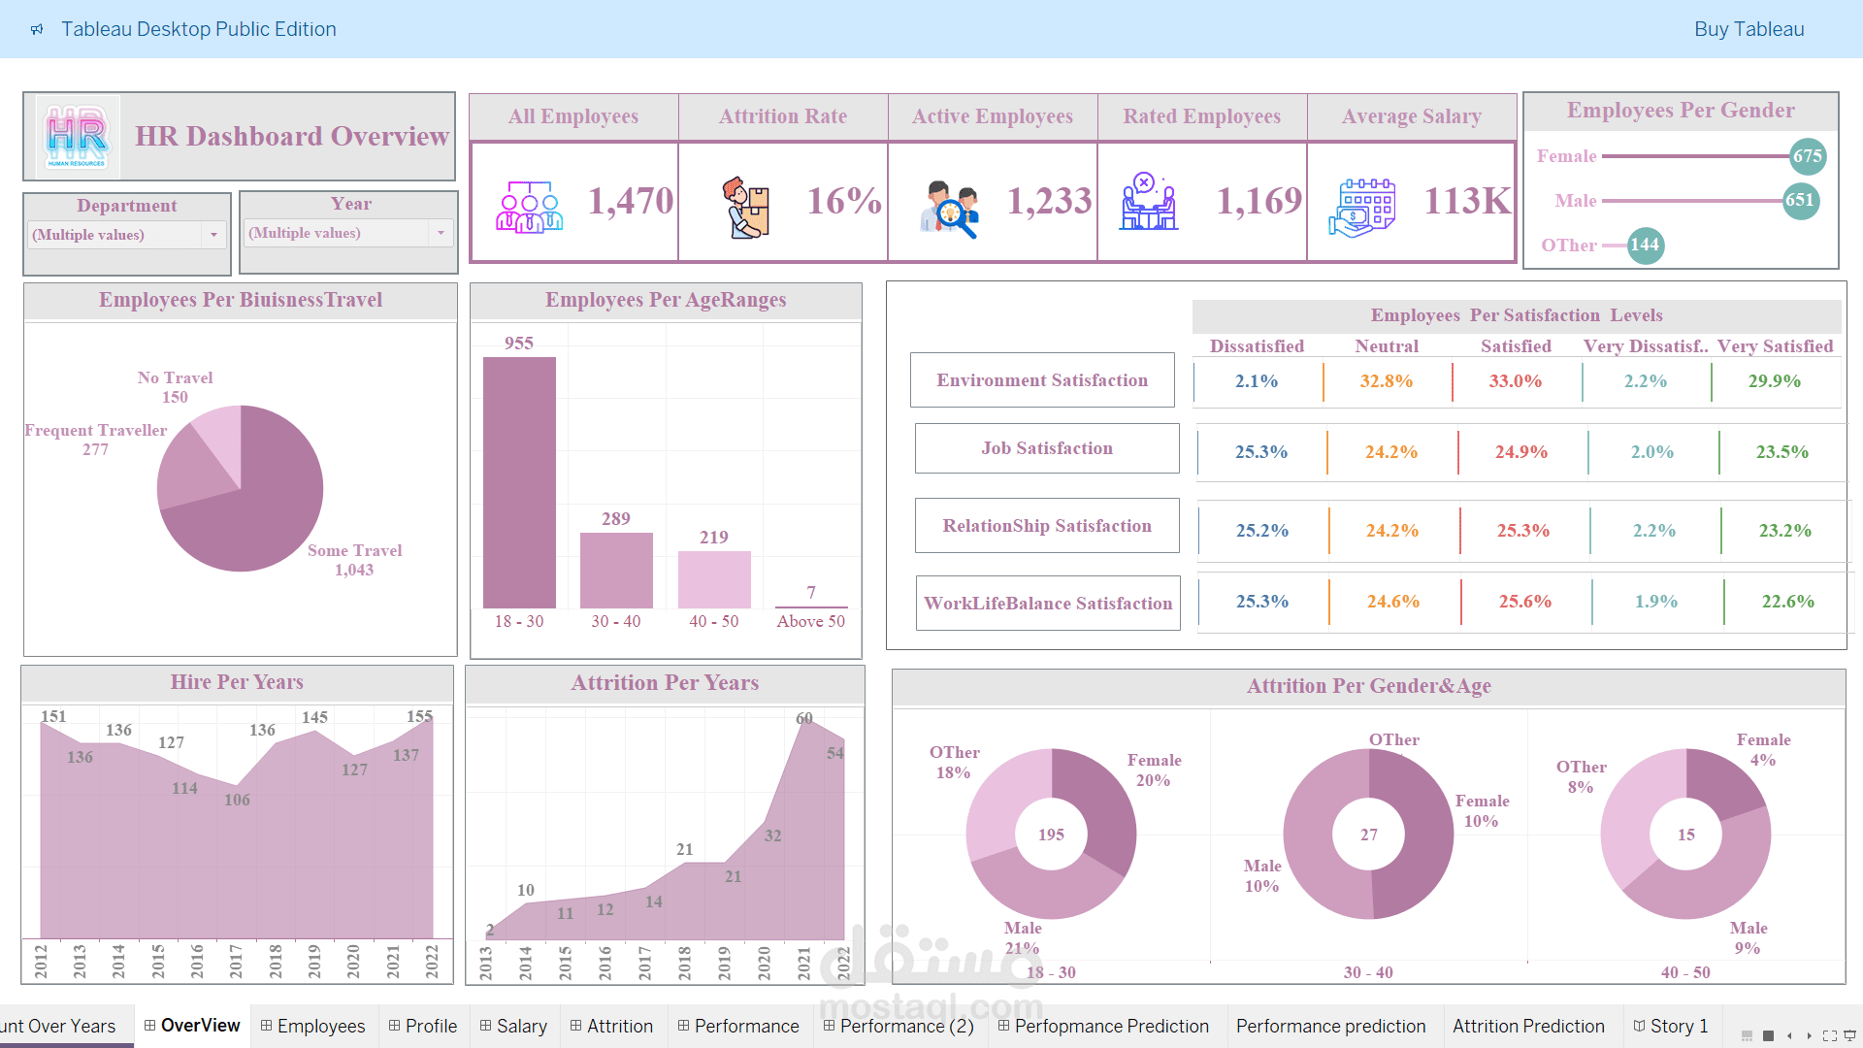Click the HR logo image

[77, 137]
